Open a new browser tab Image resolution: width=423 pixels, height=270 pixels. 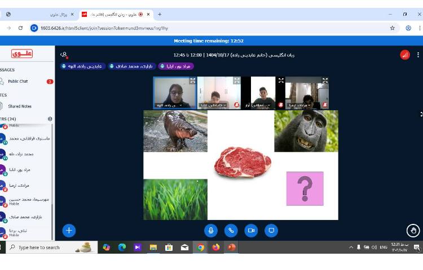click(x=160, y=15)
